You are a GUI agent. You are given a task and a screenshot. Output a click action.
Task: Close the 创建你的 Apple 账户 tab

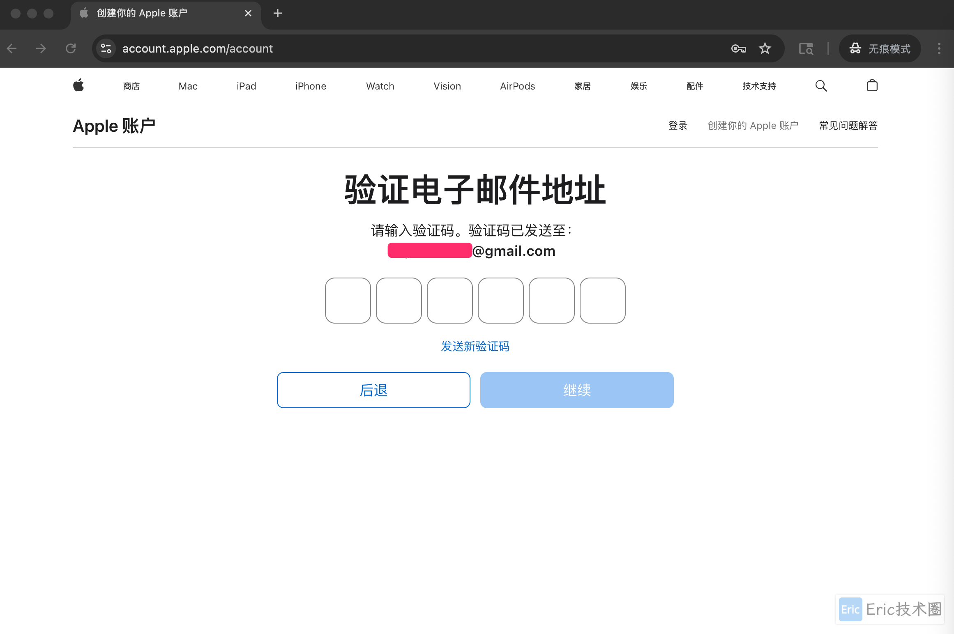tap(248, 13)
